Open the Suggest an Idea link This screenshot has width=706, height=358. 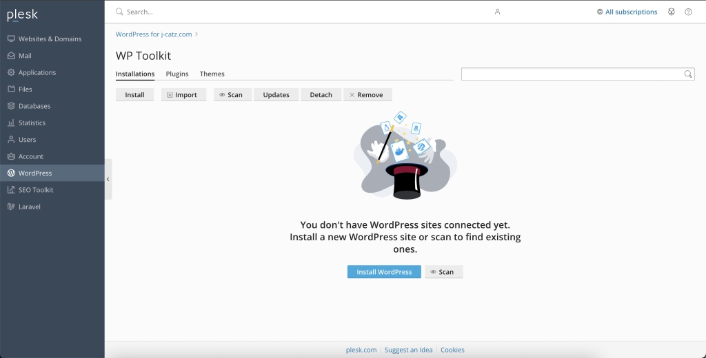point(408,350)
